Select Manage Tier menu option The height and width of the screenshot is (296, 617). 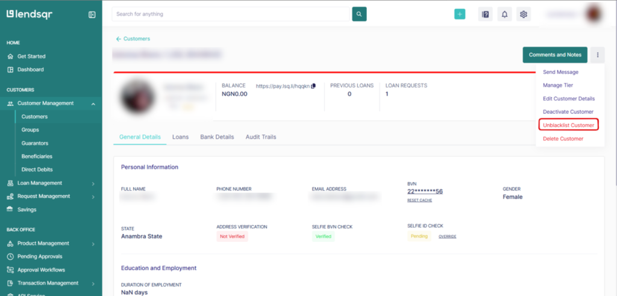tap(558, 85)
